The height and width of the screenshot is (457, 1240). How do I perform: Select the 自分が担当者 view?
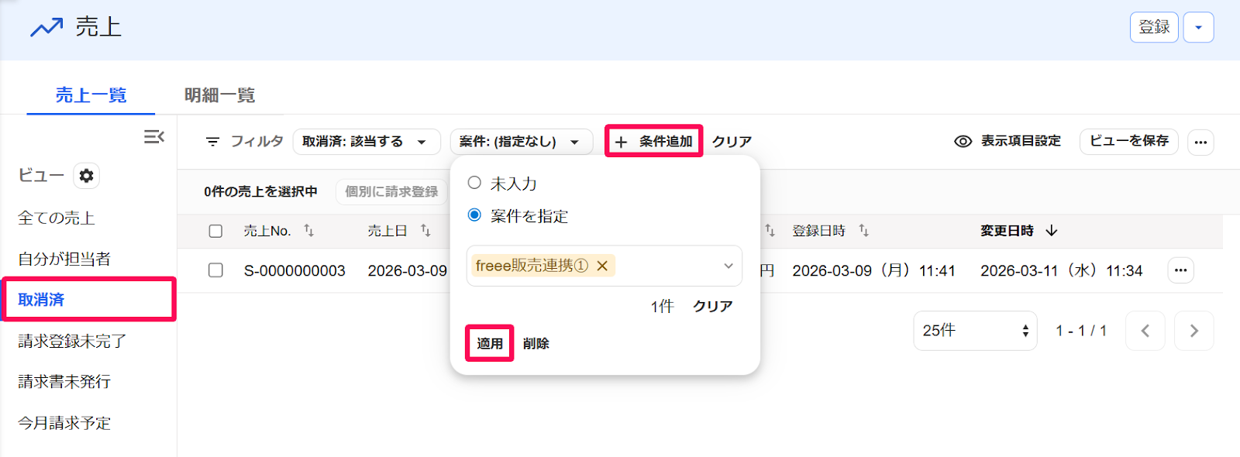tap(64, 259)
